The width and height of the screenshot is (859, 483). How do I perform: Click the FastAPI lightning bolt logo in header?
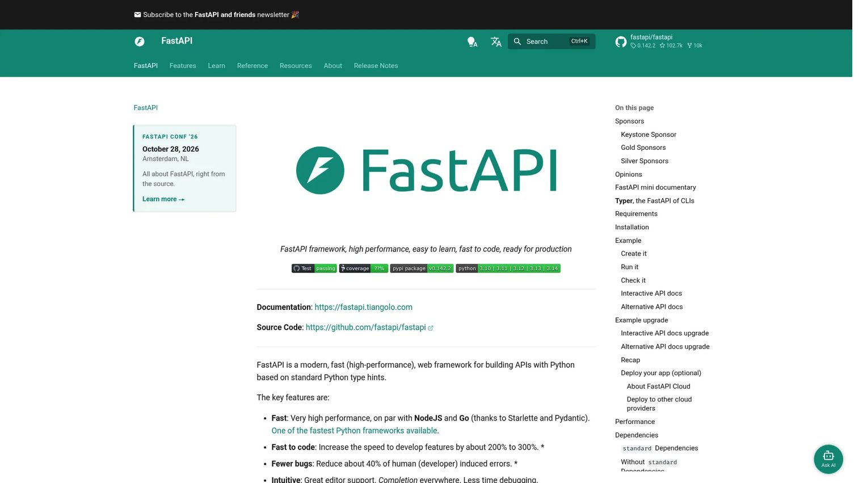coord(140,41)
